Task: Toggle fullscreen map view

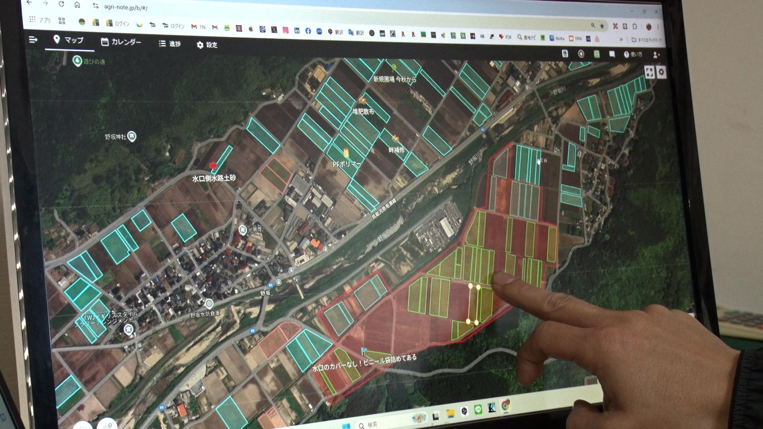Action: 649,72
